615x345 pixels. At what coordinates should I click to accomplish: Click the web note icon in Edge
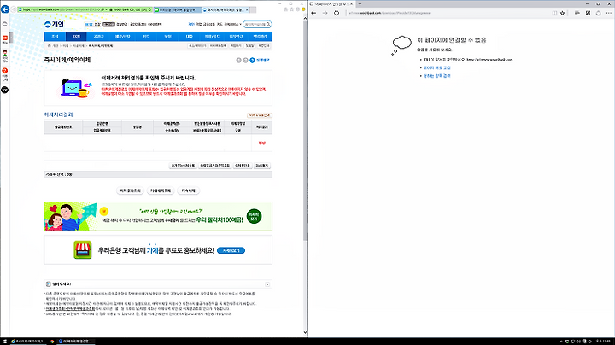point(588,13)
